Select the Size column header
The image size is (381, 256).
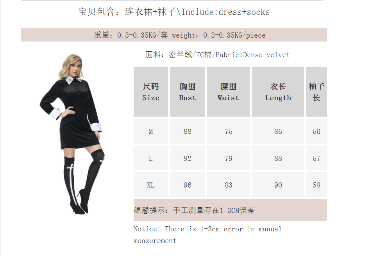[151, 92]
